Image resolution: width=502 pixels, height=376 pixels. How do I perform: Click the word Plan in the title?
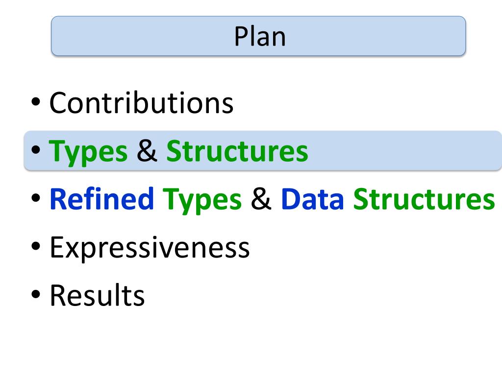pos(260,36)
